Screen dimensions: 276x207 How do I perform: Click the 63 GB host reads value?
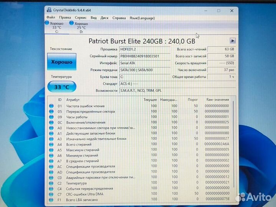tap(222, 49)
